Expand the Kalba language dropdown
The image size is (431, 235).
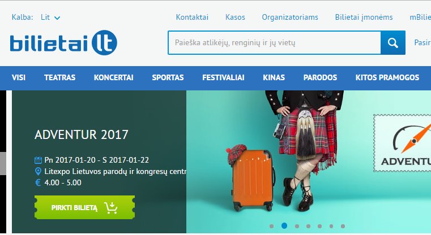(x=50, y=18)
